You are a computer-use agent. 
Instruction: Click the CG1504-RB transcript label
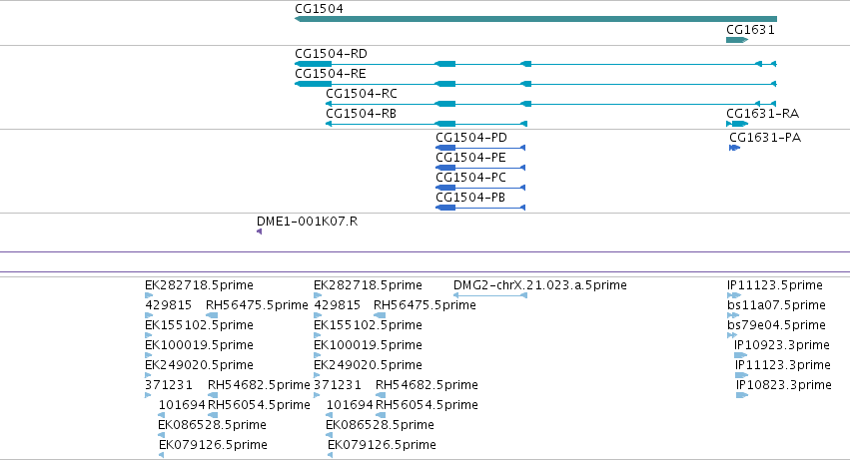coord(361,114)
